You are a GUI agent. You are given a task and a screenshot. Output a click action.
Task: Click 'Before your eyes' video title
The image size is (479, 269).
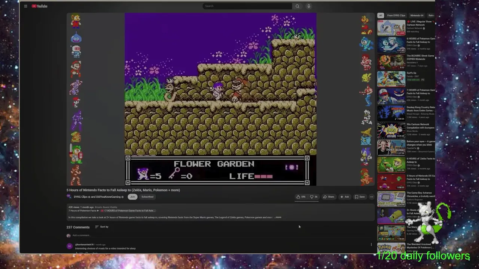(421, 143)
